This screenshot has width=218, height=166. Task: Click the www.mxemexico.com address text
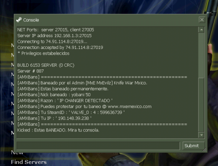129,107
